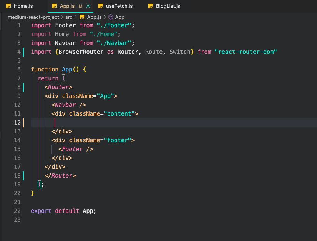Click the modified marker beside line 18
Image resolution: width=317 pixels, height=241 pixels.
[23, 176]
